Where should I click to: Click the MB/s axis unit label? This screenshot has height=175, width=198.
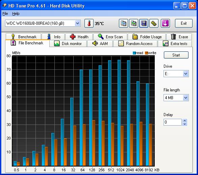tap(16, 53)
